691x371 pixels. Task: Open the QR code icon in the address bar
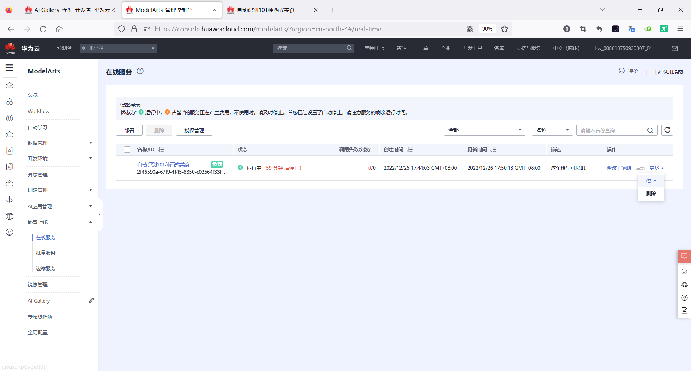(470, 29)
